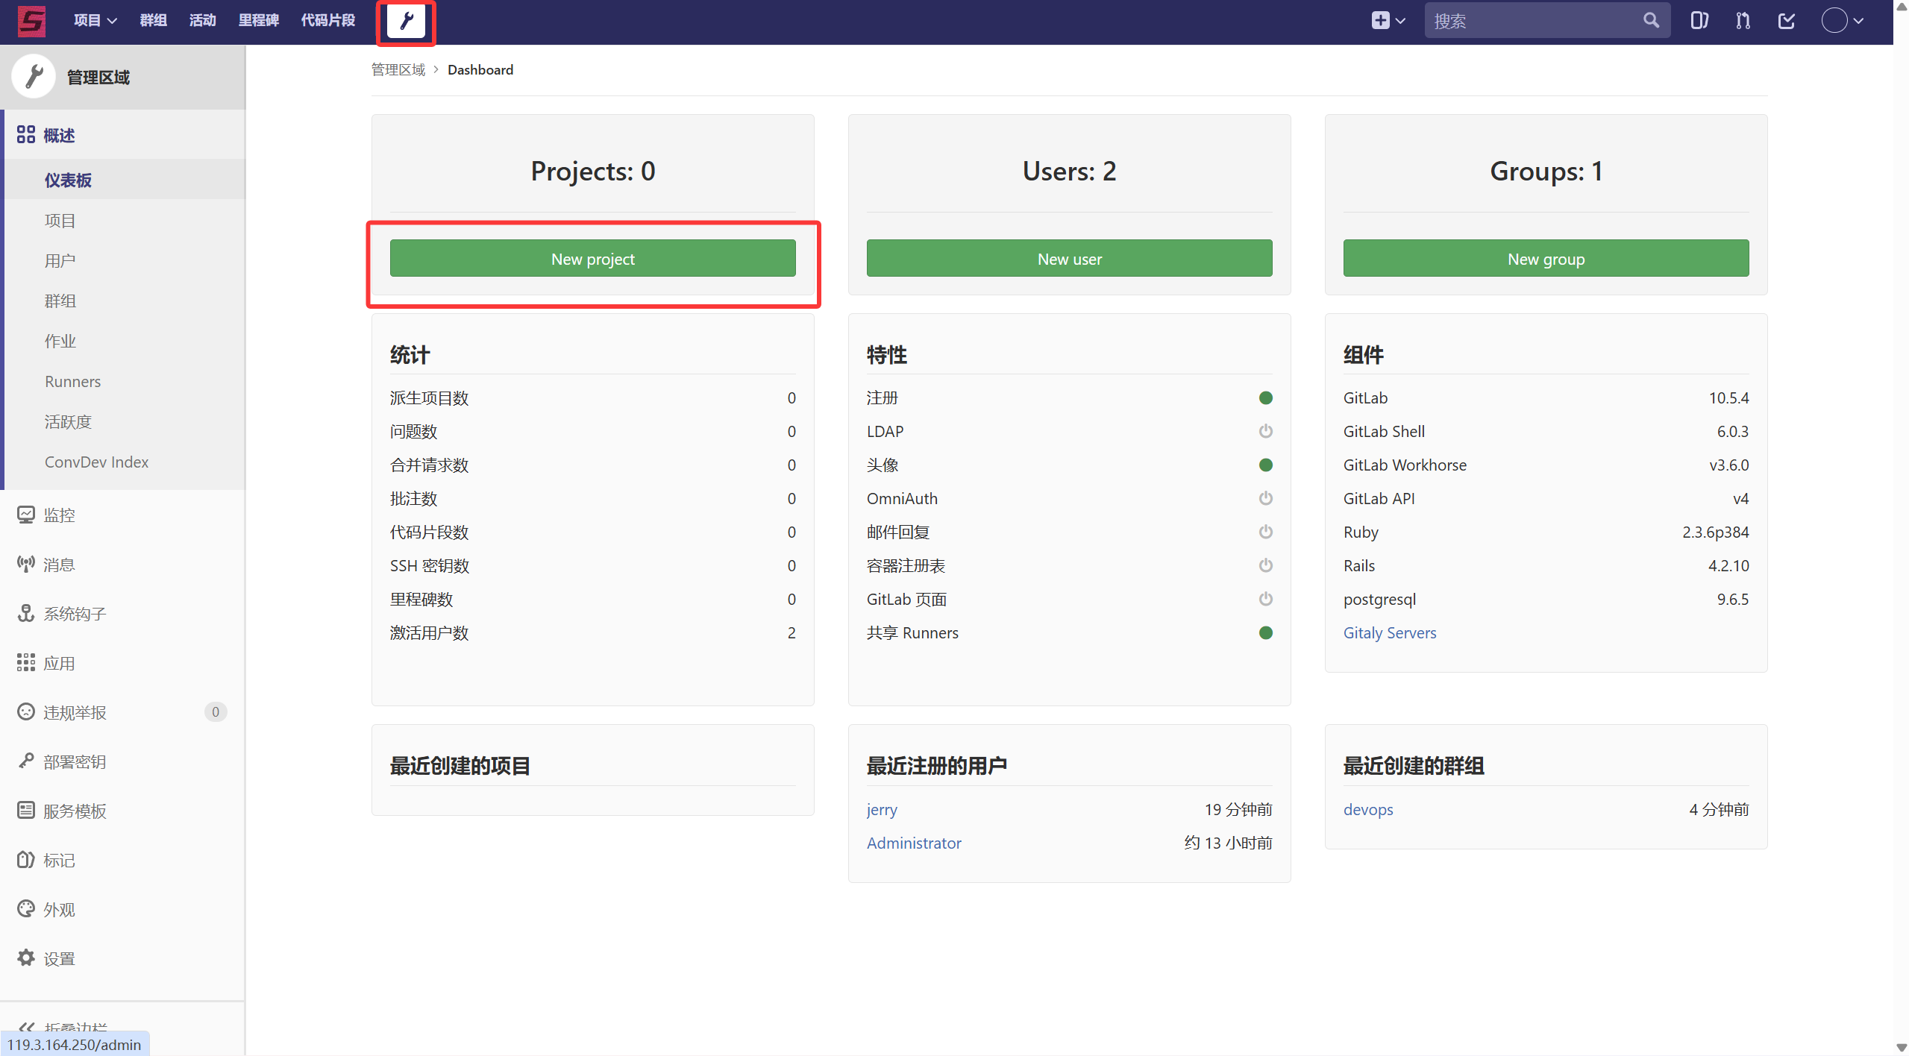The height and width of the screenshot is (1056, 1909).
Task: Click the 应用 grid icon
Action: [26, 662]
